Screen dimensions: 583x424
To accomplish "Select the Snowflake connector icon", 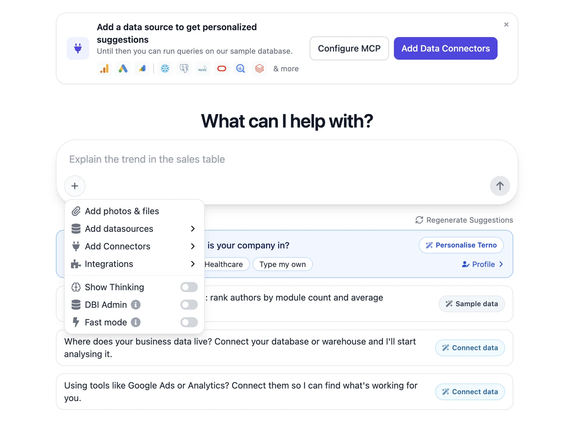I will (165, 68).
